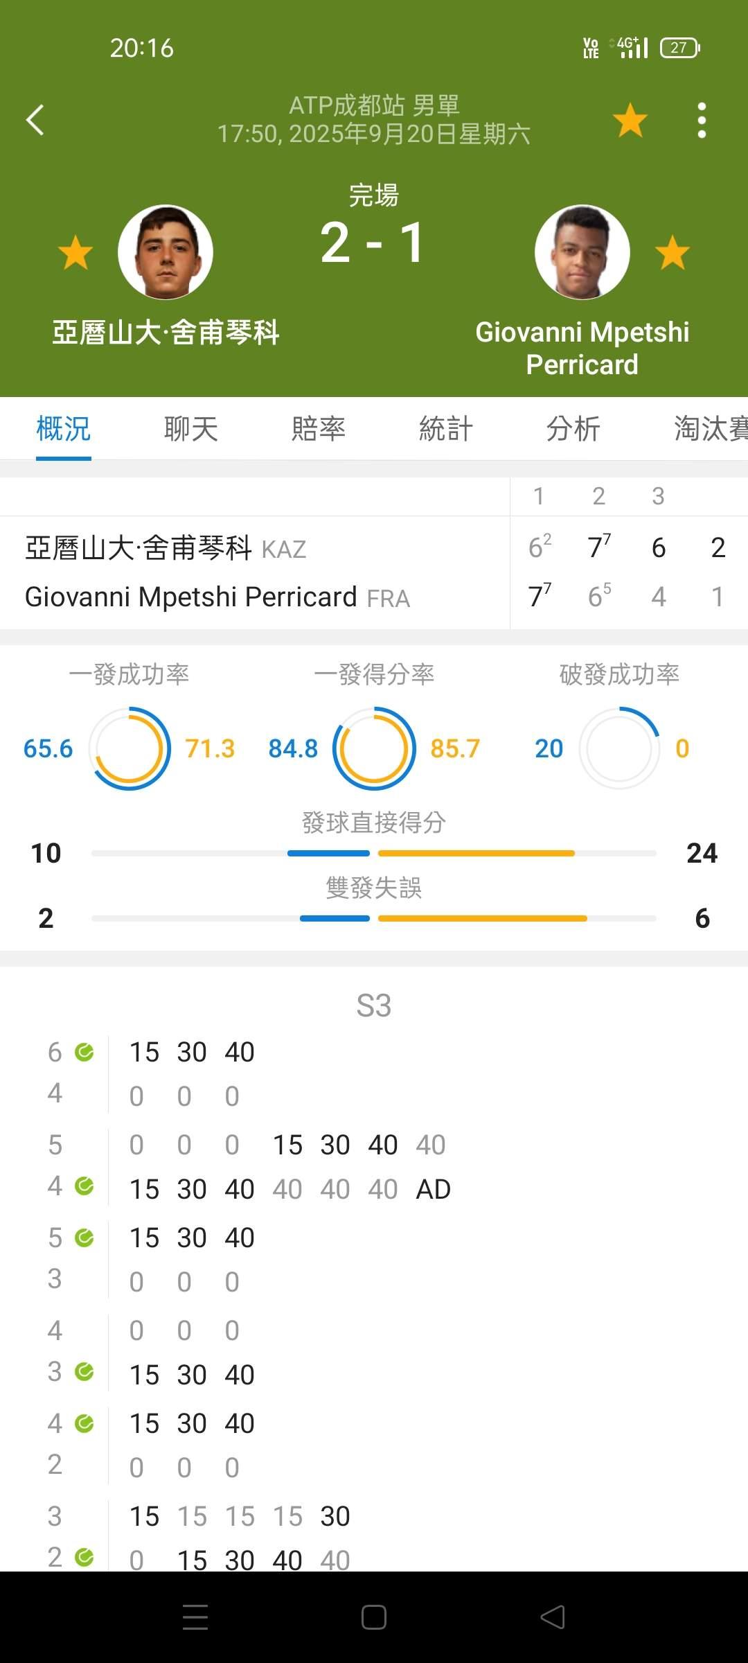Click the ATP成都站 男單 tournament title
This screenshot has width=748, height=1663.
[374, 105]
